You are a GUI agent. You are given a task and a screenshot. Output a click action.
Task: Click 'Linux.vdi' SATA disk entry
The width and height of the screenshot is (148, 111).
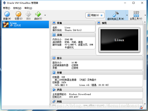94,85
